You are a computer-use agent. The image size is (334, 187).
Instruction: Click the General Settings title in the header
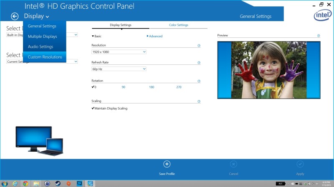tap(256, 16)
